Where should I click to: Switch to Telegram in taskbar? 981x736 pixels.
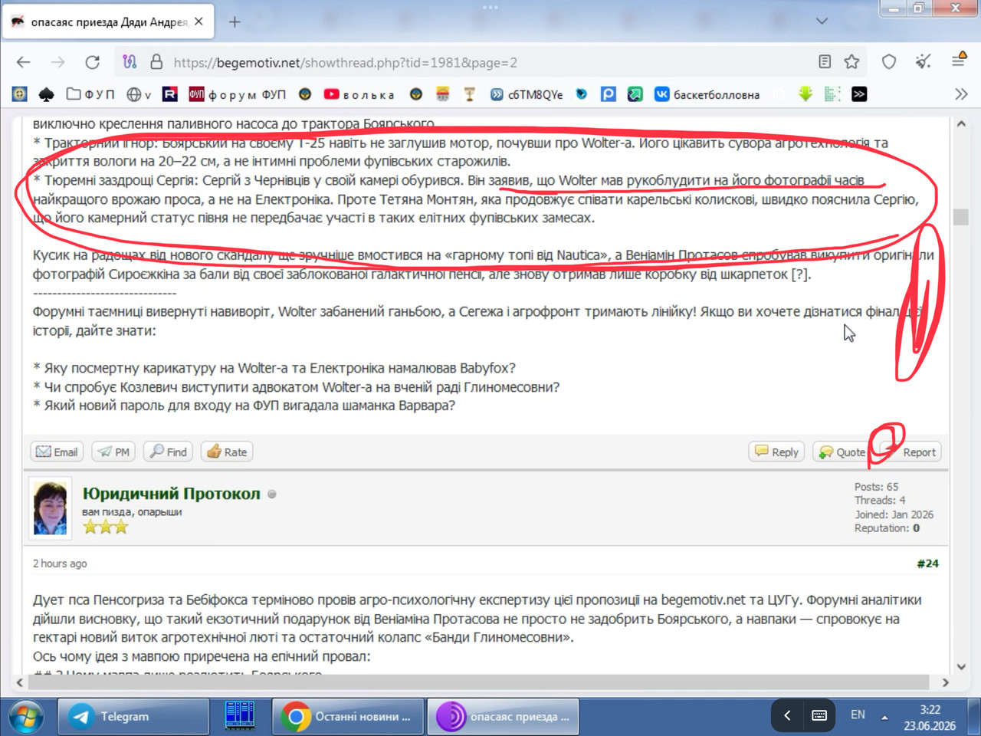click(x=134, y=717)
